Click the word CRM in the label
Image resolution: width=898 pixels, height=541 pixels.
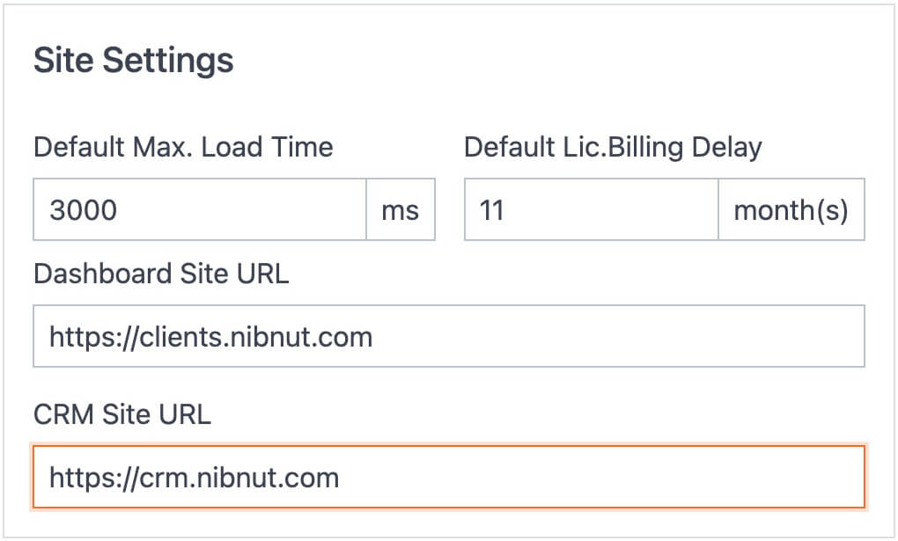click(63, 414)
